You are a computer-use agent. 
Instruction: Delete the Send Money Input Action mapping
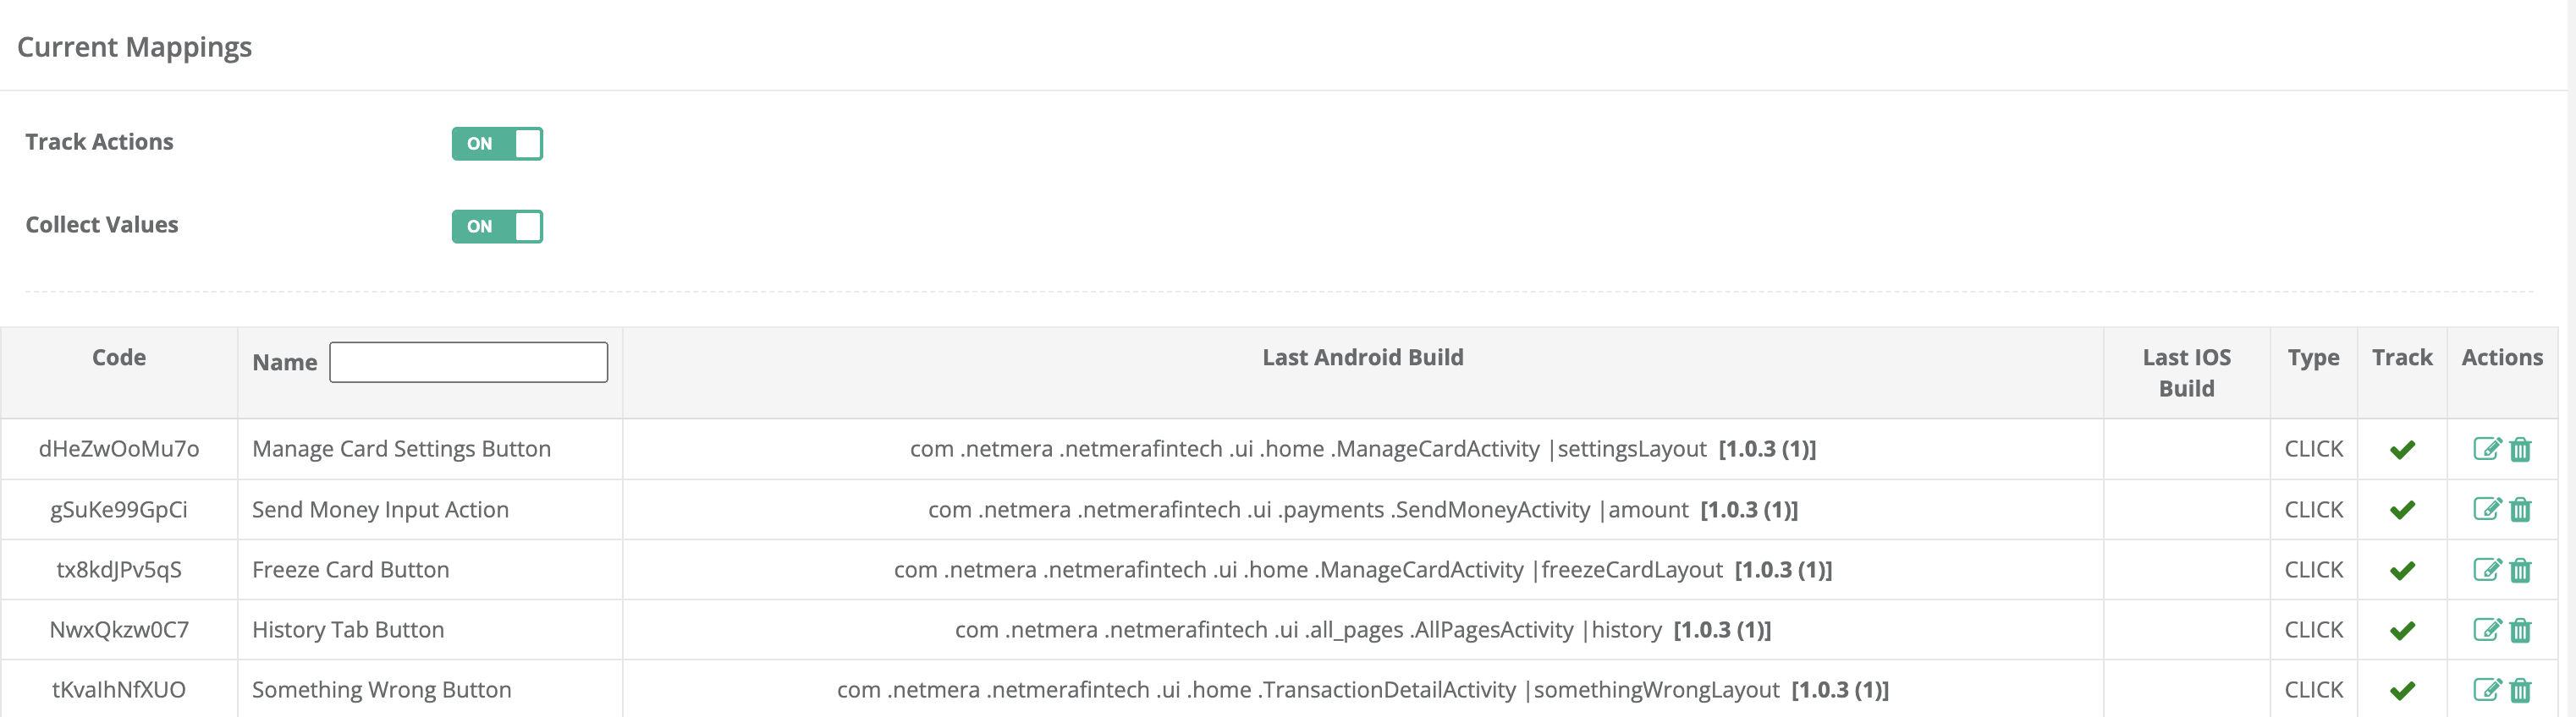point(2520,511)
